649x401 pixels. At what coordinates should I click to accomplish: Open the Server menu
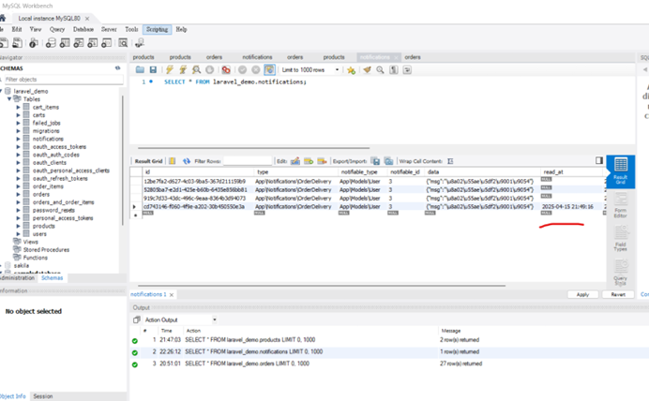pos(109,29)
